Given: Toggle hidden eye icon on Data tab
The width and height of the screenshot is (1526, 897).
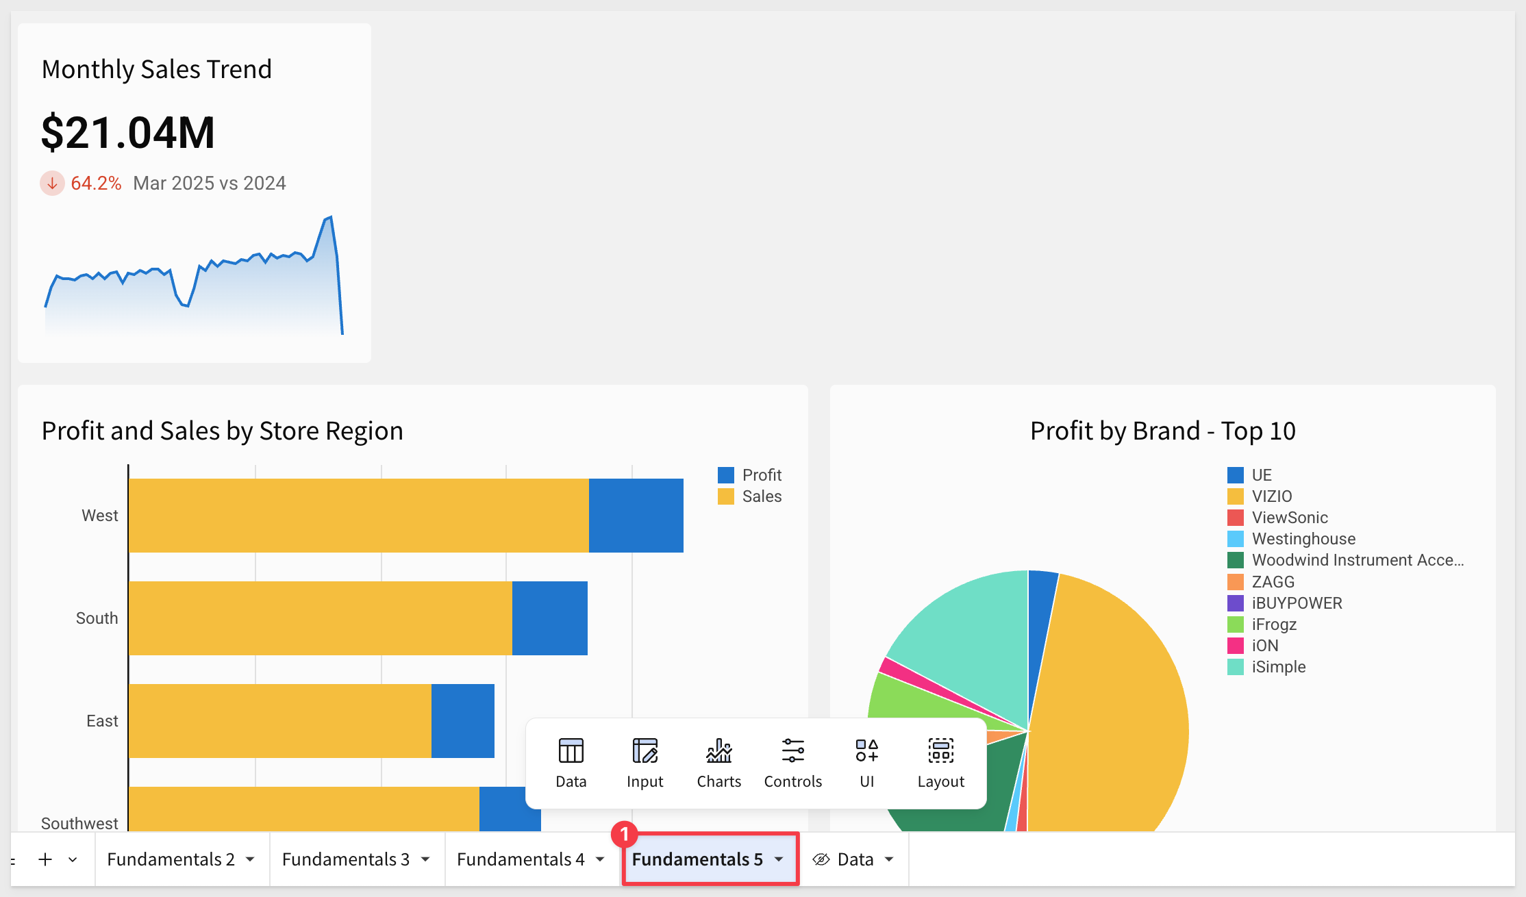Looking at the screenshot, I should 821,859.
